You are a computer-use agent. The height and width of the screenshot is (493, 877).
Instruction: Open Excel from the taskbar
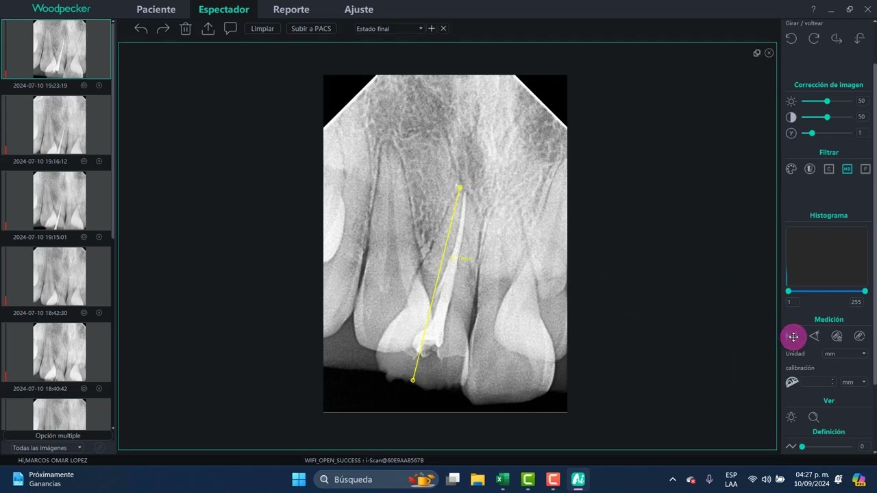(502, 479)
